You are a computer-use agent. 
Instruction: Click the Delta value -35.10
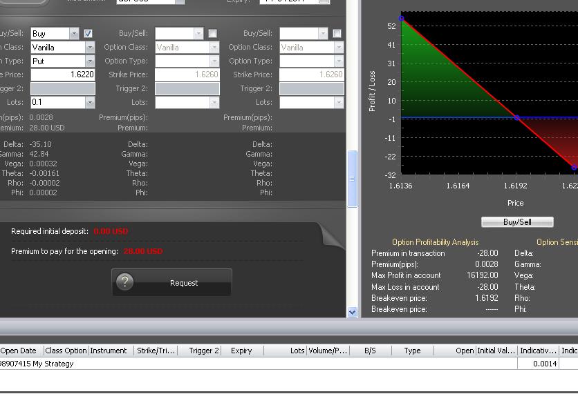point(40,144)
